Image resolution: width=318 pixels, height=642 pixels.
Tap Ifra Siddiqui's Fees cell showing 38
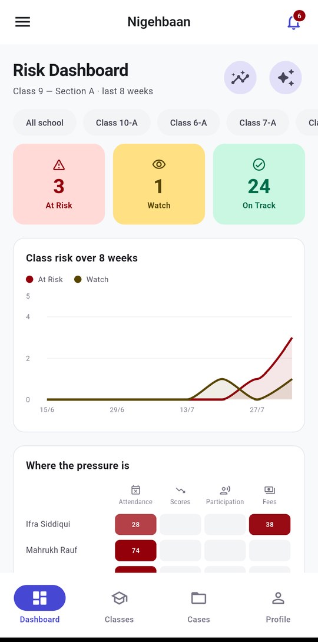(270, 524)
